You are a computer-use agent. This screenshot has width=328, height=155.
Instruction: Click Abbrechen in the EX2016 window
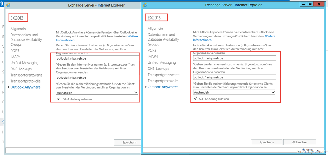pyautogui.click(x=300, y=142)
